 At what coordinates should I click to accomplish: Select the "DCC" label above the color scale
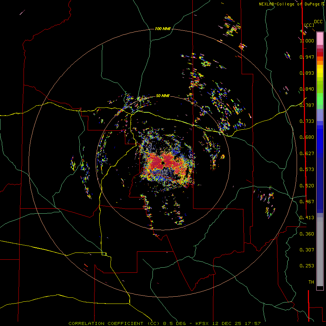coord(318,22)
